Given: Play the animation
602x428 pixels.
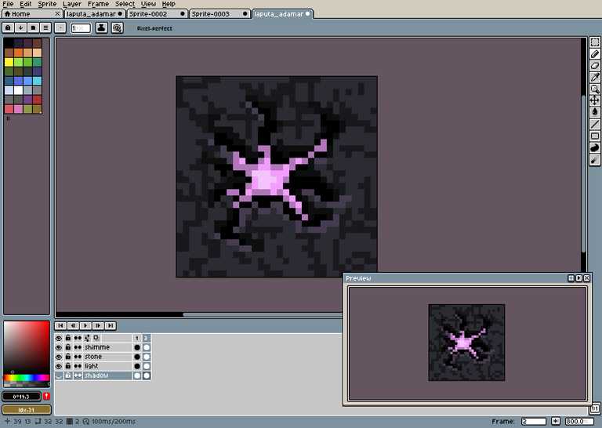Looking at the screenshot, I should point(85,326).
